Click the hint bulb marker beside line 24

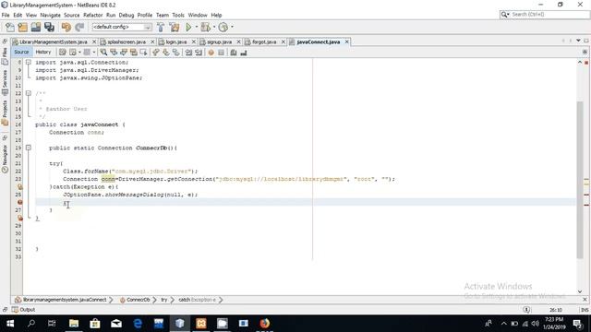[x=20, y=186]
